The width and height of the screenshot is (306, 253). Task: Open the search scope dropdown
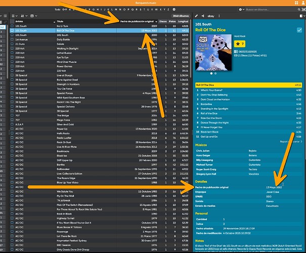pyautogui.click(x=242, y=10)
